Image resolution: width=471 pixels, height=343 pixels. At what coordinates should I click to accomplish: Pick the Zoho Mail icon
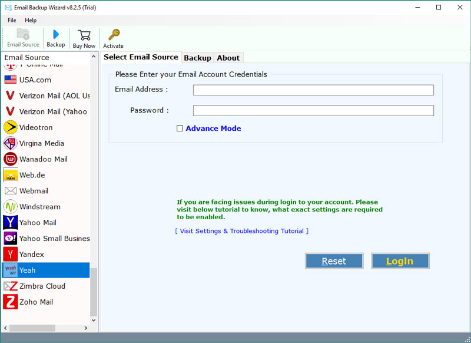coord(11,302)
